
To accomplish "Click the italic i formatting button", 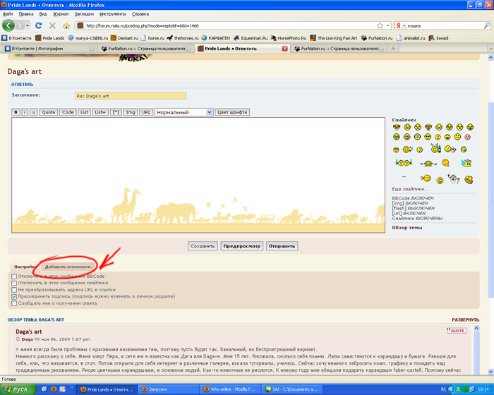I will pyautogui.click(x=25, y=112).
